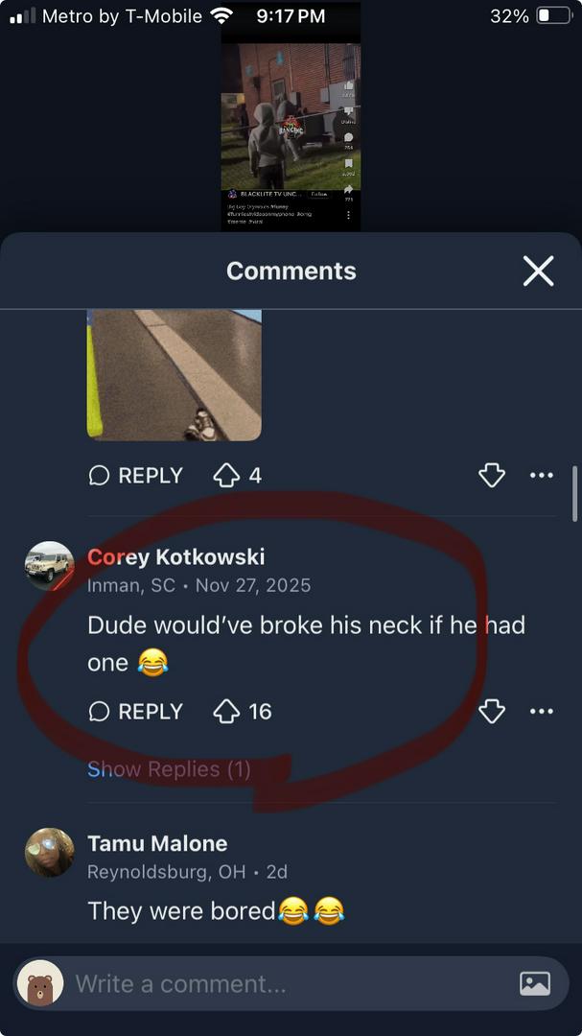Viewport: 582px width, 1036px height.
Task: Tap the bear avatar beside comment box
Action: coord(40,984)
